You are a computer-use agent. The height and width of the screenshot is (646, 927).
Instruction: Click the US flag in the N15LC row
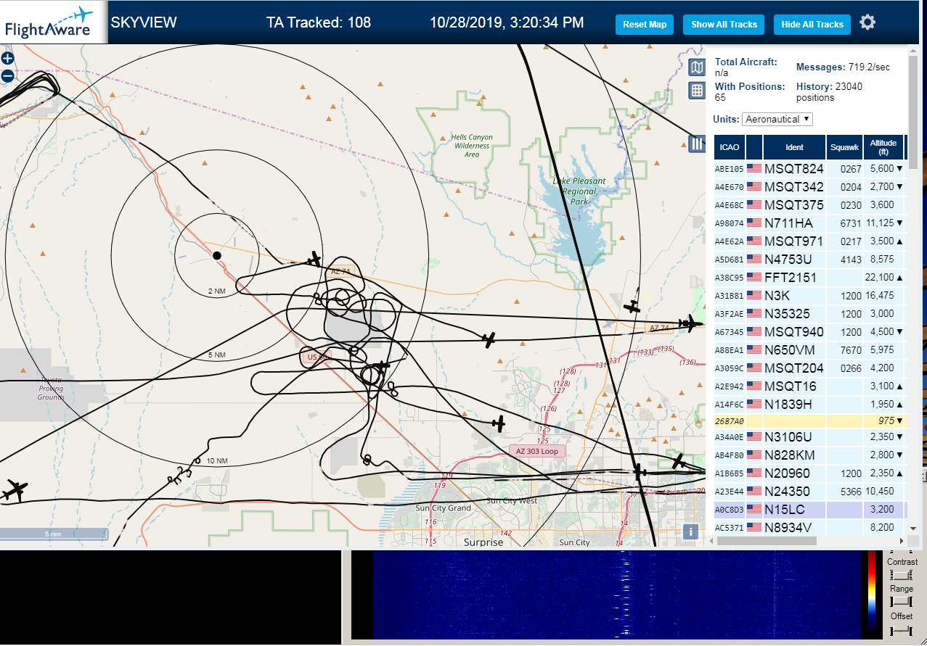pos(754,510)
